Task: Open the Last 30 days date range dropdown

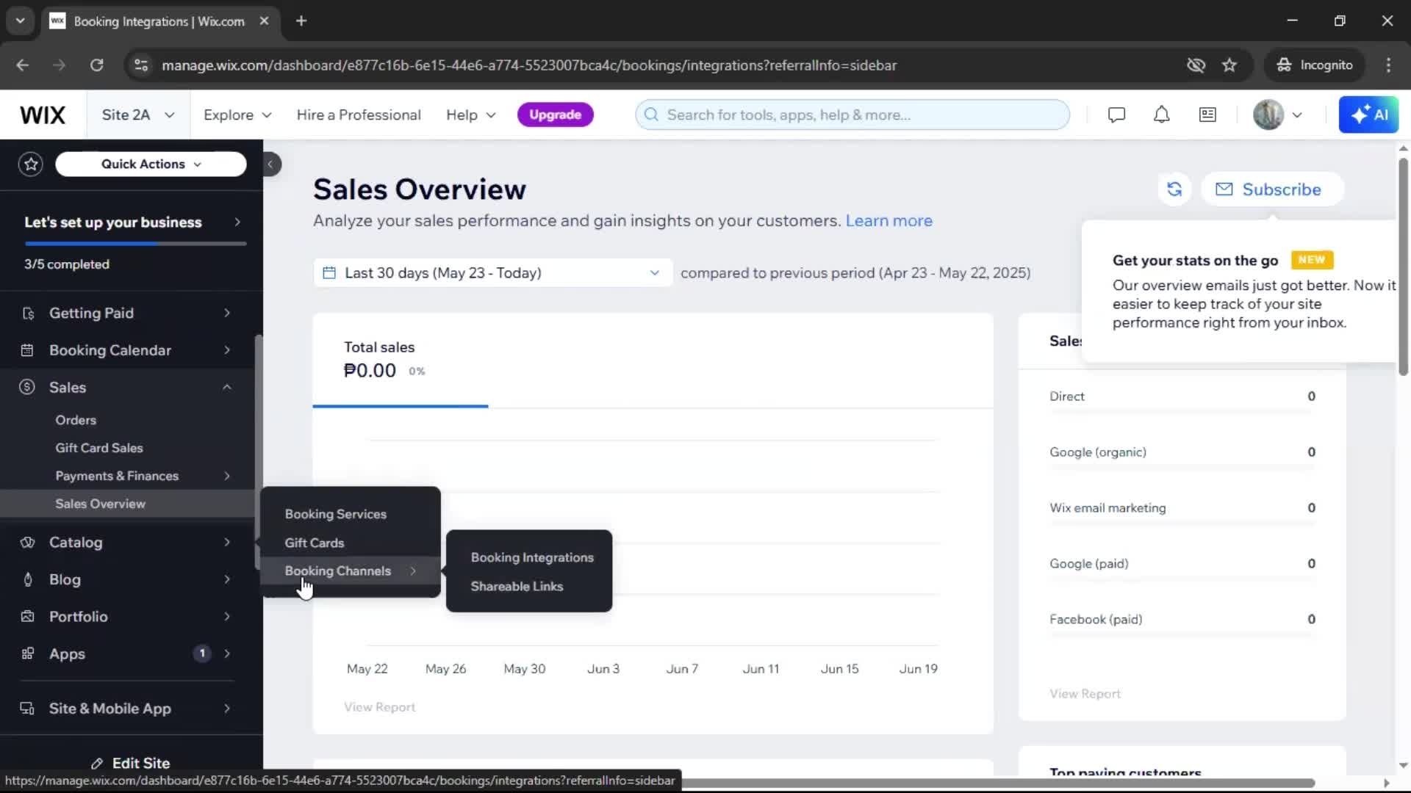Action: (x=492, y=272)
